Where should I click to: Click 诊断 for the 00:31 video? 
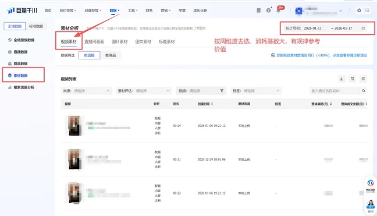point(158,167)
